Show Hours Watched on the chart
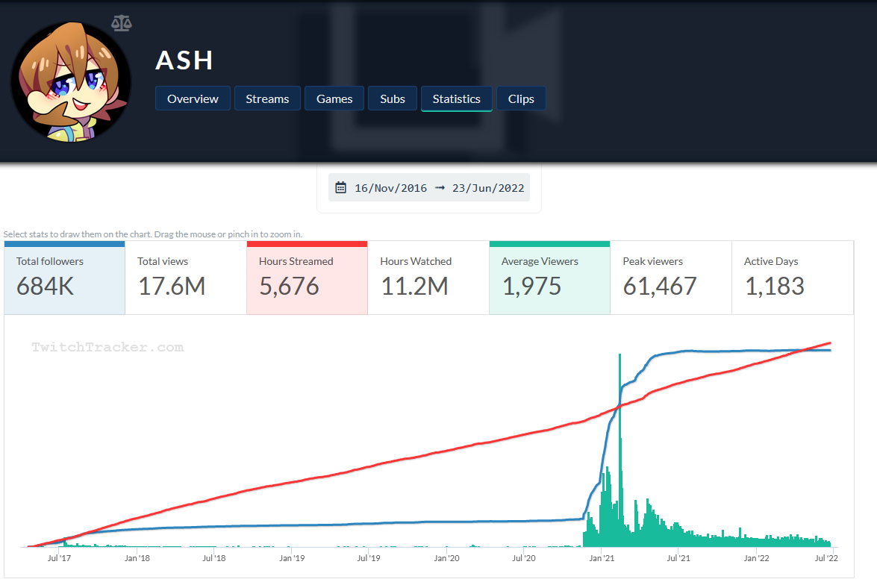 (x=428, y=278)
